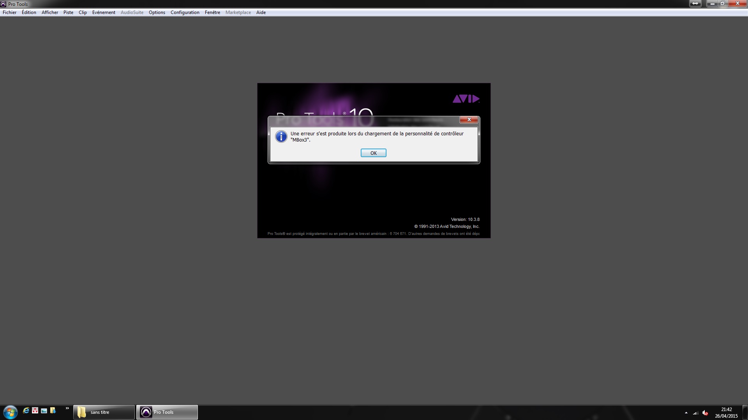The height and width of the screenshot is (420, 748).
Task: Click the Windows Start orb
Action: [10, 412]
